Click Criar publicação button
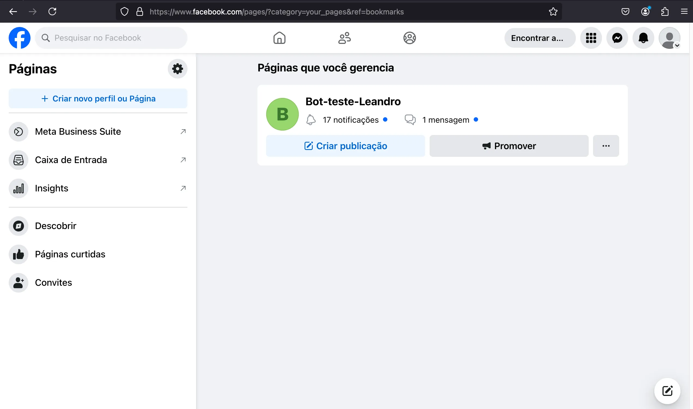Screen dimensions: 693x409 click(345, 146)
